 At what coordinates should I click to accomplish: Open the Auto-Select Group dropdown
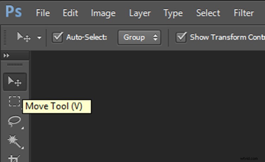pyautogui.click(x=140, y=37)
